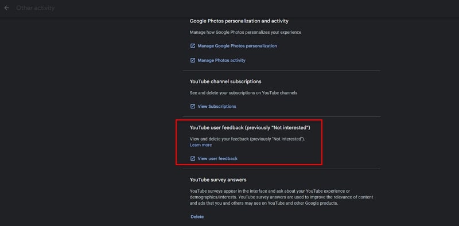
Task: Click 'YouTube channel subscriptions' heading
Action: [225, 81]
